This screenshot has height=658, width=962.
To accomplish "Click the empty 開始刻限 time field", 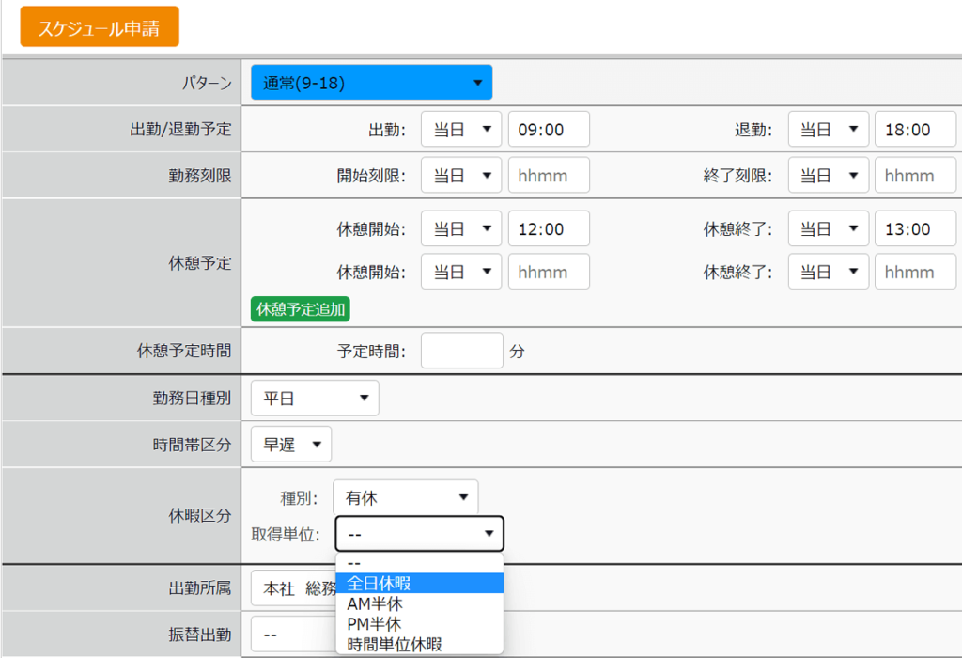I will (x=549, y=176).
